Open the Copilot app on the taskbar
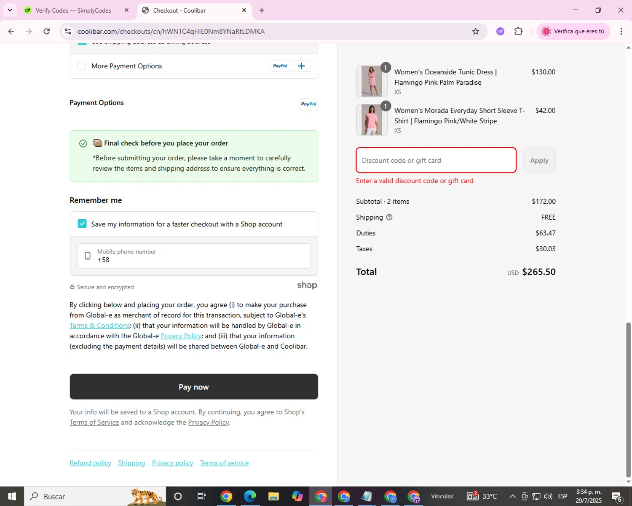This screenshot has width=632, height=506. [x=297, y=496]
